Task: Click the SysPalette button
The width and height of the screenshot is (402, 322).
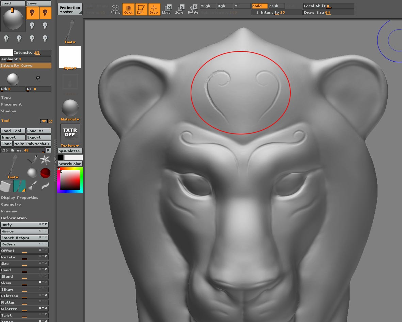Action: pyautogui.click(x=70, y=151)
